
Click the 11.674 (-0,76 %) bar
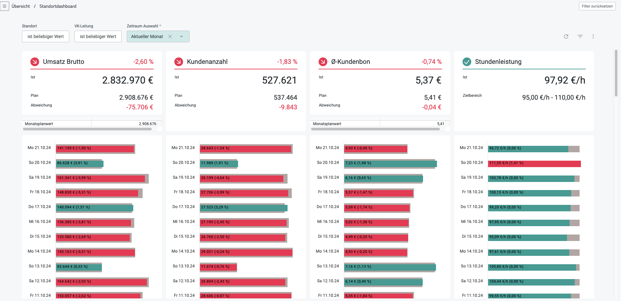tap(218, 267)
